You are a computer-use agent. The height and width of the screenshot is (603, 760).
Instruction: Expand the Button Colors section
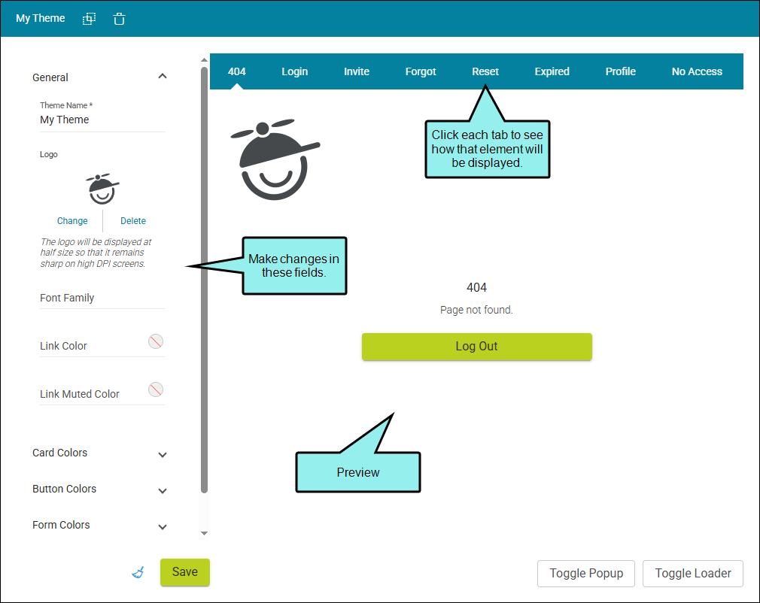click(163, 491)
